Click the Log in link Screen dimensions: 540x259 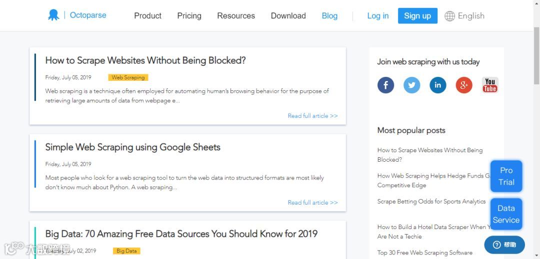[377, 16]
